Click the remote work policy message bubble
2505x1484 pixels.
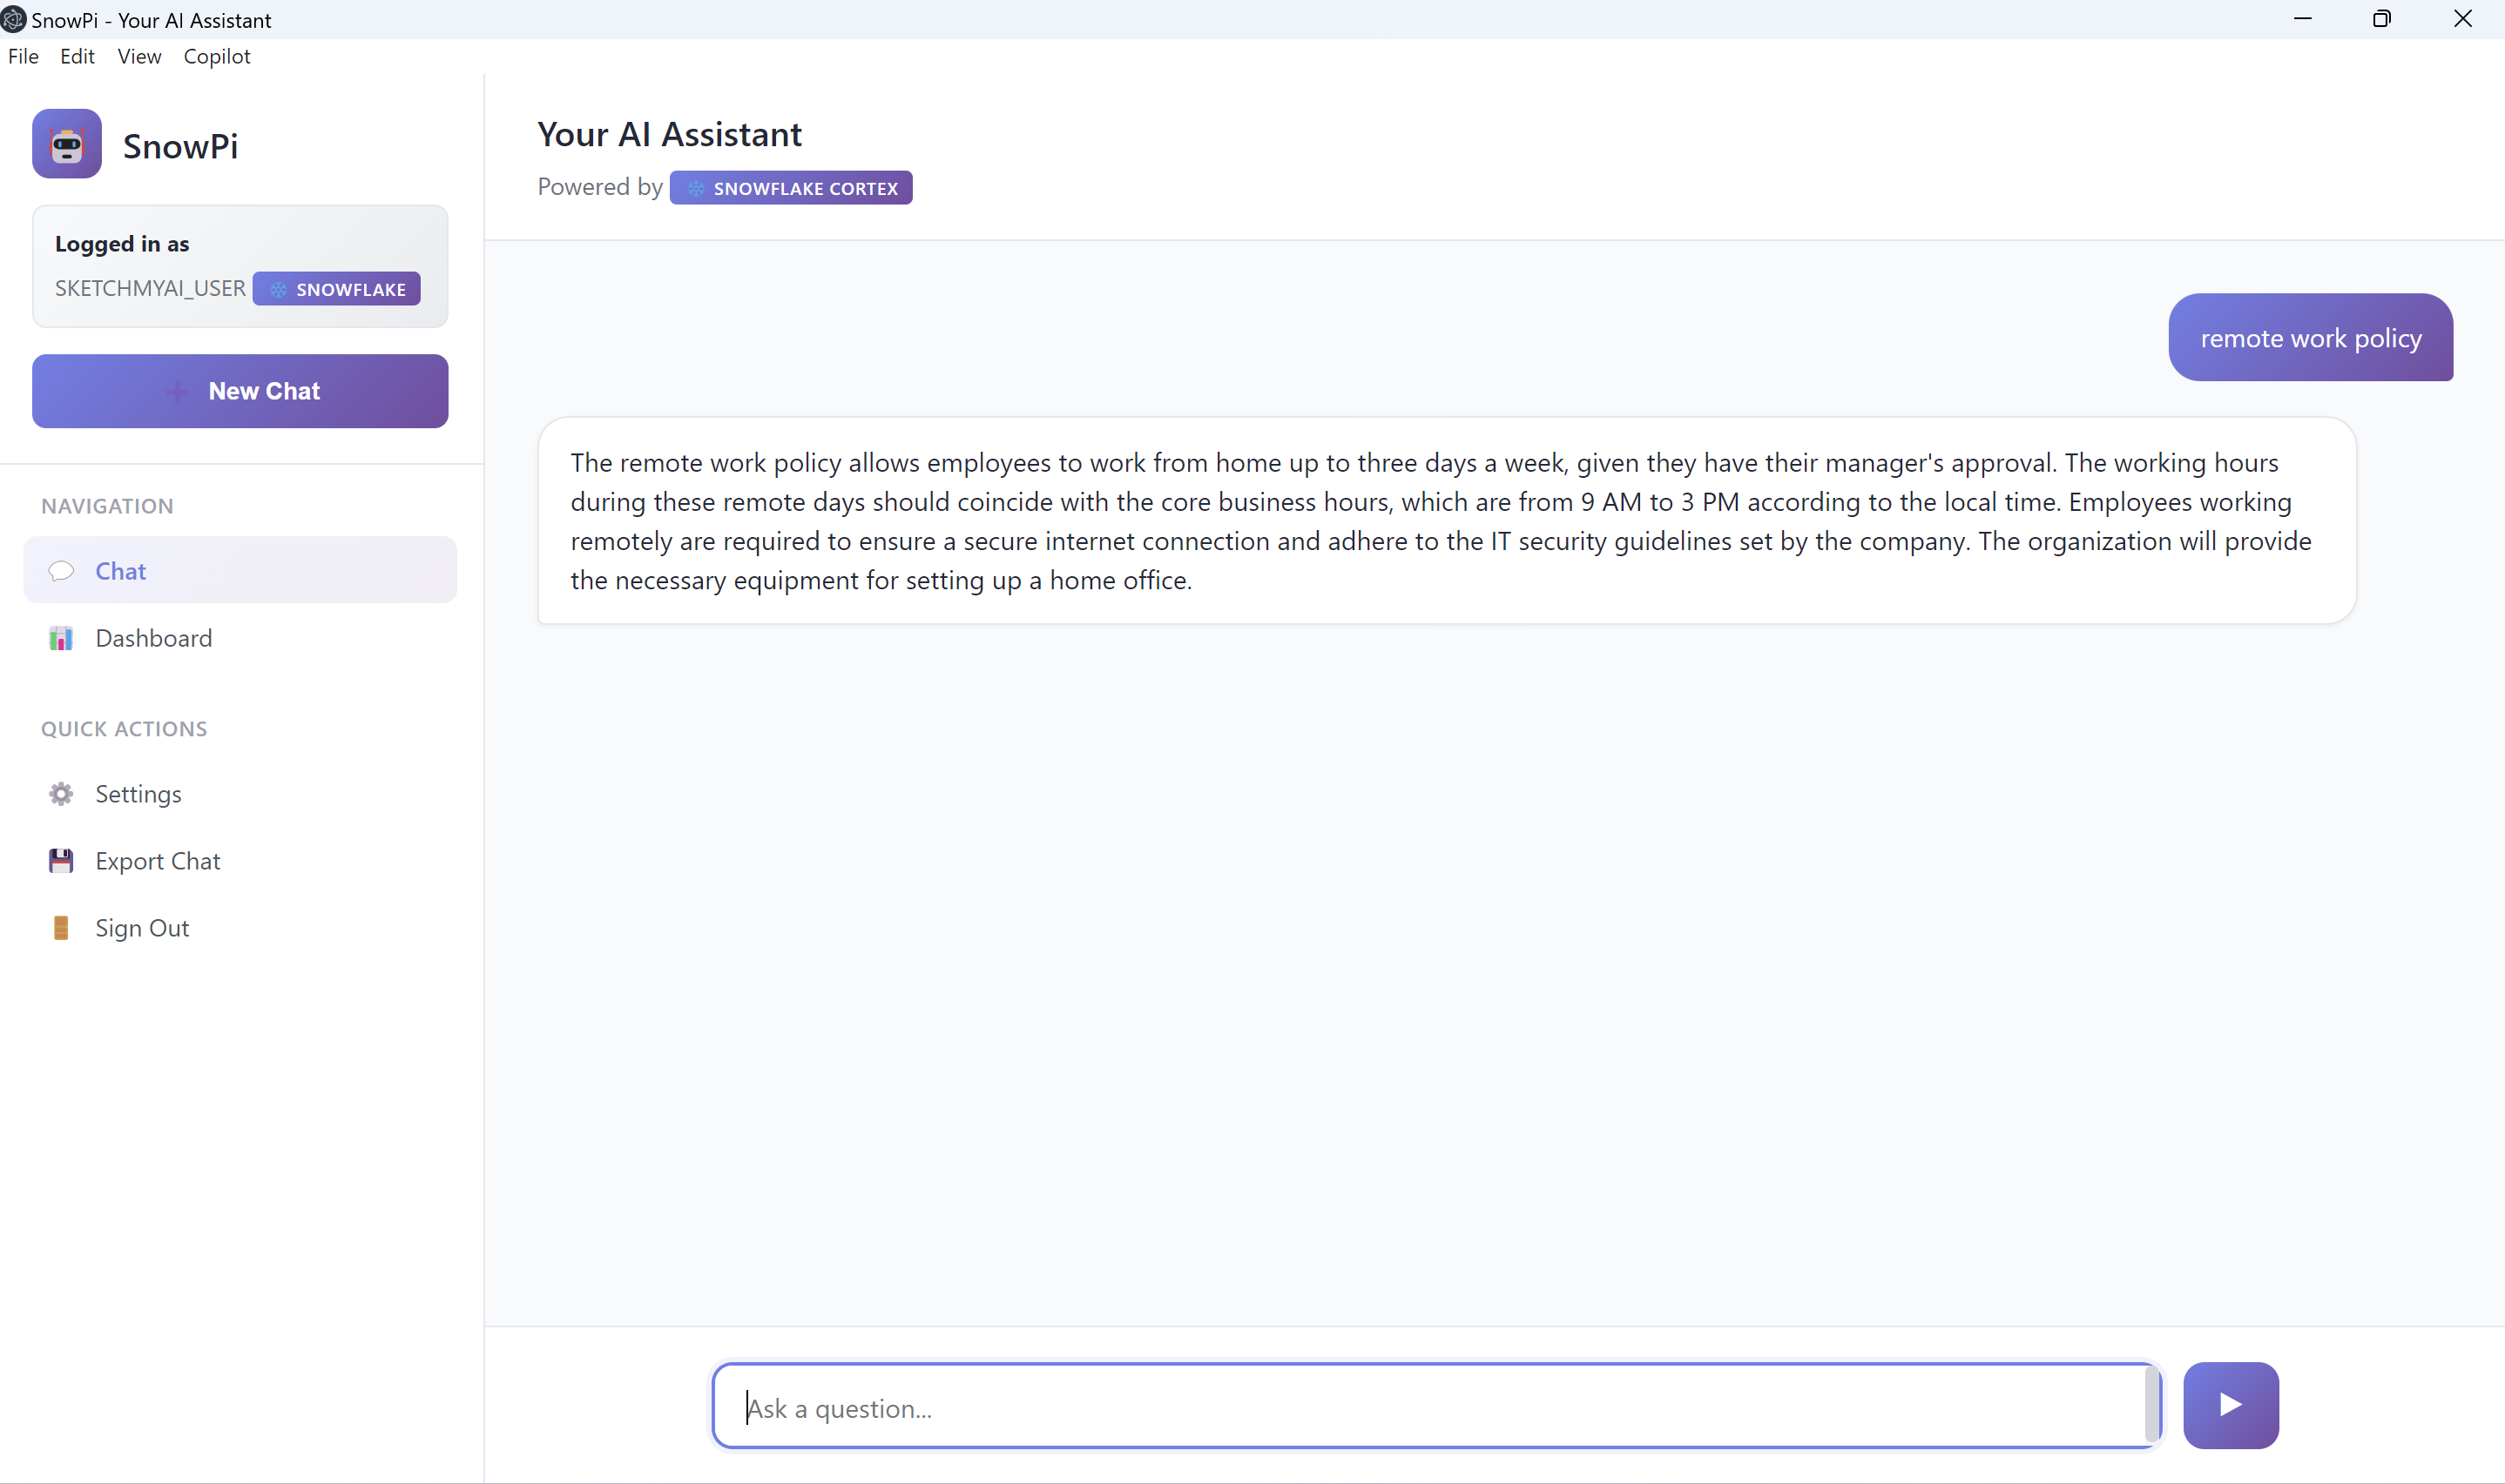2309,338
